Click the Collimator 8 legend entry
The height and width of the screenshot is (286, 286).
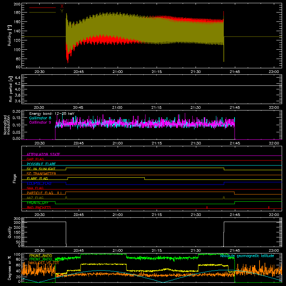(40, 118)
